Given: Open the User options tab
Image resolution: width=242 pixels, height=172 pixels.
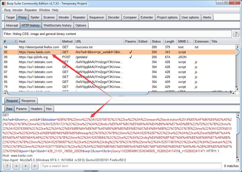Looking at the screenshot, I should coord(190,17).
